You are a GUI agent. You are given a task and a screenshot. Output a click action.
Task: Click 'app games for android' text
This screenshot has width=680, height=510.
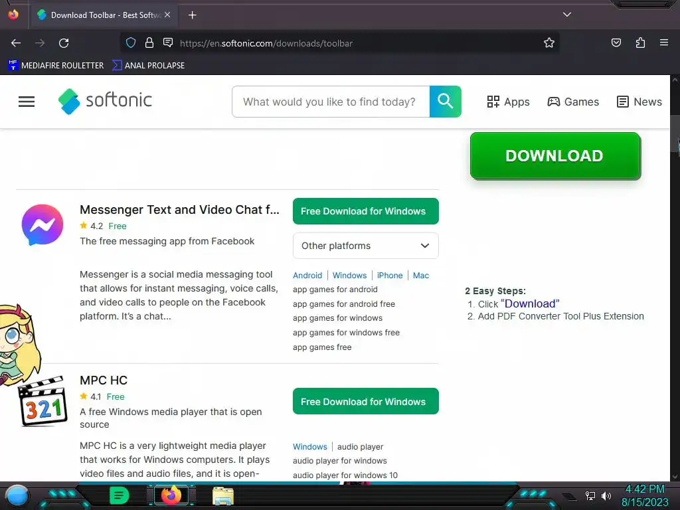335,290
